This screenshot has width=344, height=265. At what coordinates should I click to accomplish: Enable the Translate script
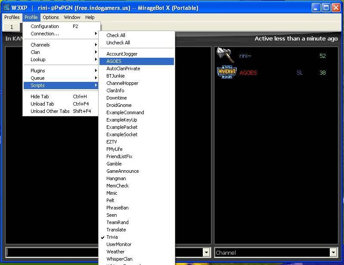(136, 230)
